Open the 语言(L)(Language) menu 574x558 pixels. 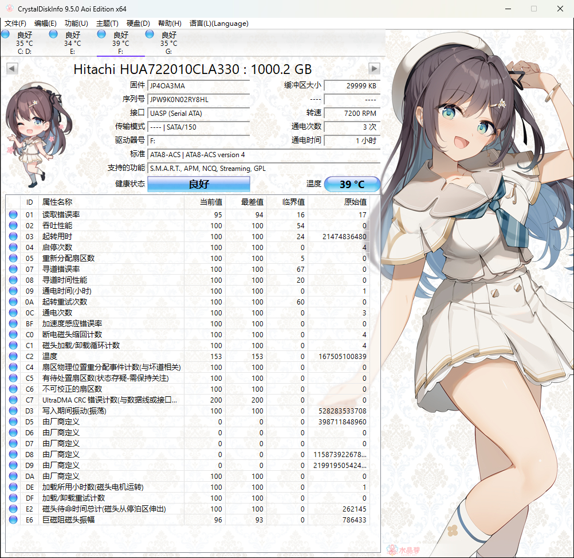219,24
